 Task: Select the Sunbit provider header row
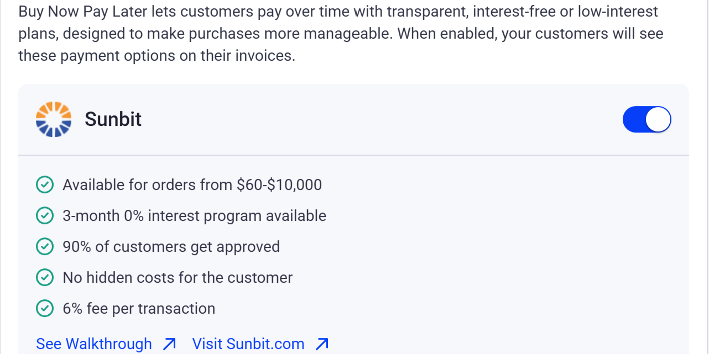(354, 119)
